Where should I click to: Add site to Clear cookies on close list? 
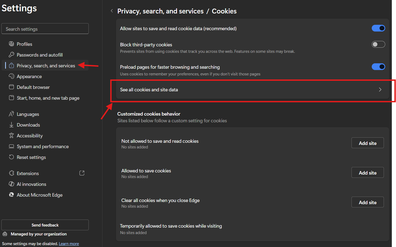point(367,202)
